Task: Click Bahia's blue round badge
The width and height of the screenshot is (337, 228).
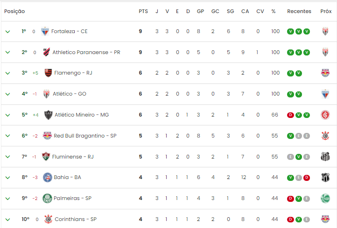Action: pyautogui.click(x=48, y=177)
